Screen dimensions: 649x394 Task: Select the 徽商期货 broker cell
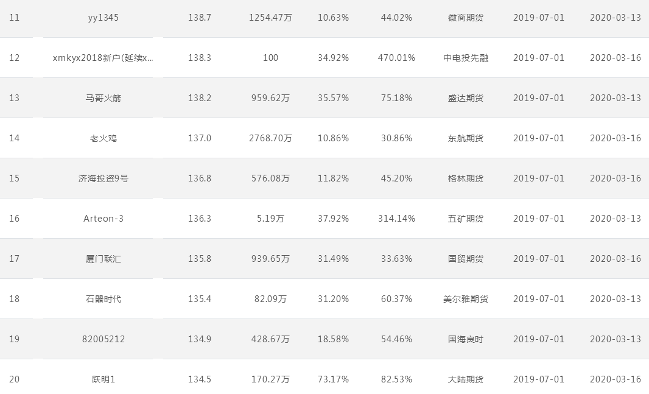(466, 18)
